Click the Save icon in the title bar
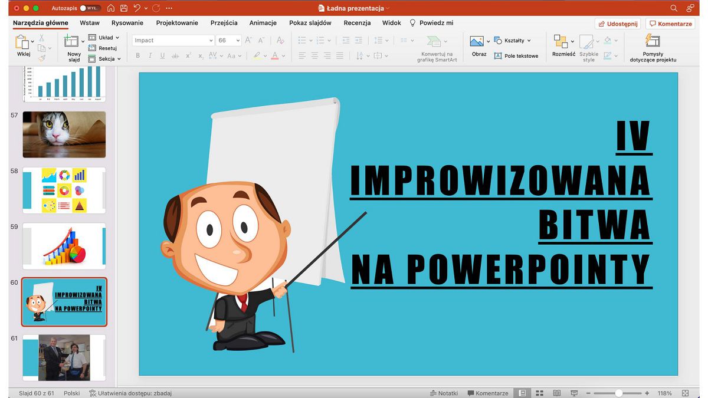The height and width of the screenshot is (398, 708). pos(123,8)
